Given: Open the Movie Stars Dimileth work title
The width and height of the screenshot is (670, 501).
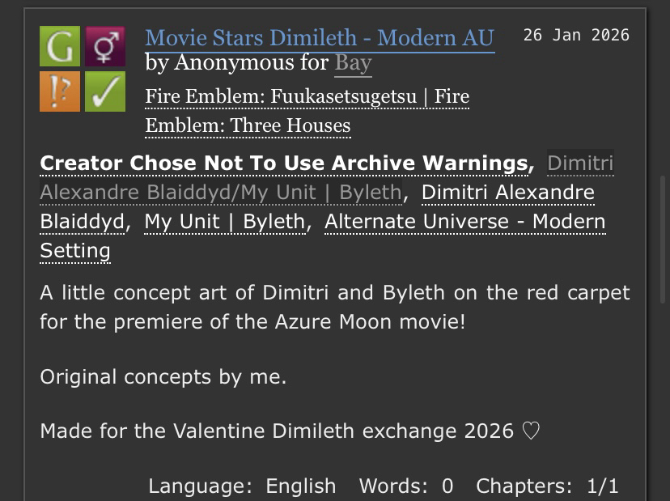Looking at the screenshot, I should 320,38.
